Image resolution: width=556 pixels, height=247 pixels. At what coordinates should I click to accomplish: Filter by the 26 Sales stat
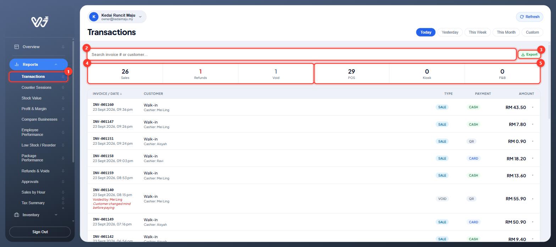[x=125, y=74]
